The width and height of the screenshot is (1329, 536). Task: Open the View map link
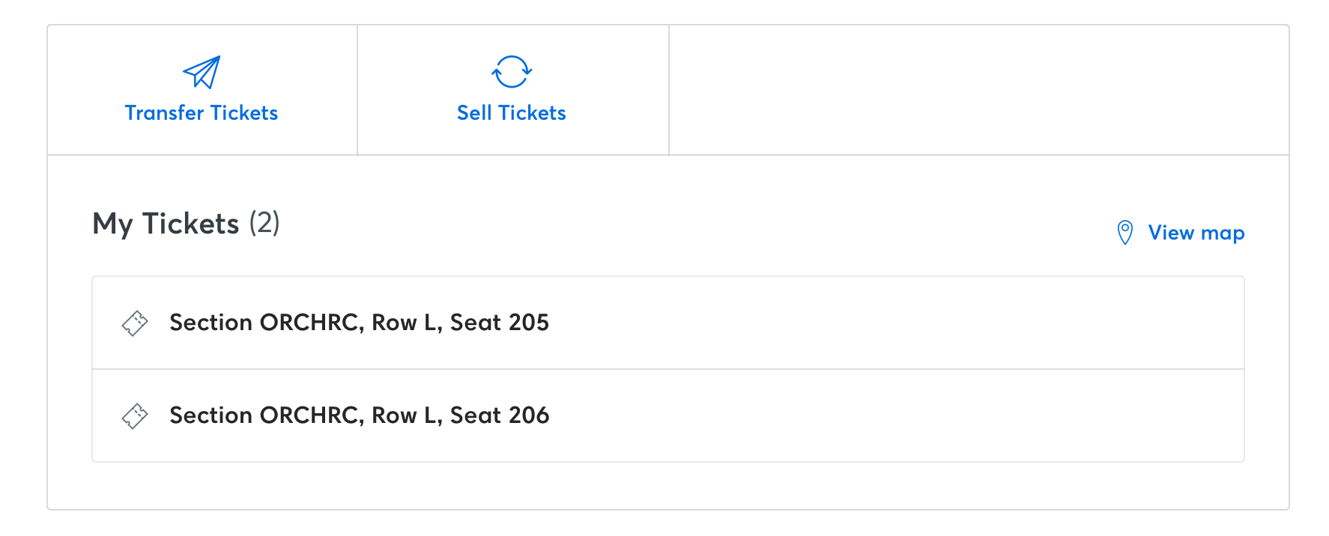(x=1181, y=233)
